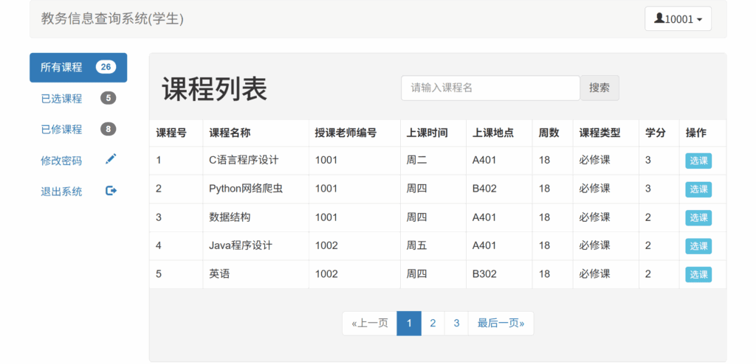This screenshot has width=756, height=364.
Task: Go to 修改密码 in the sidebar
Action: click(x=78, y=161)
